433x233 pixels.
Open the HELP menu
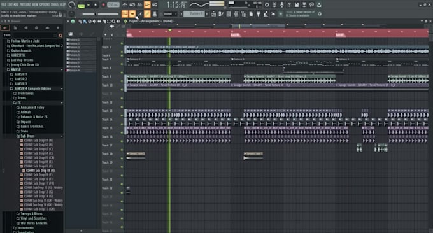pyautogui.click(x=63, y=4)
